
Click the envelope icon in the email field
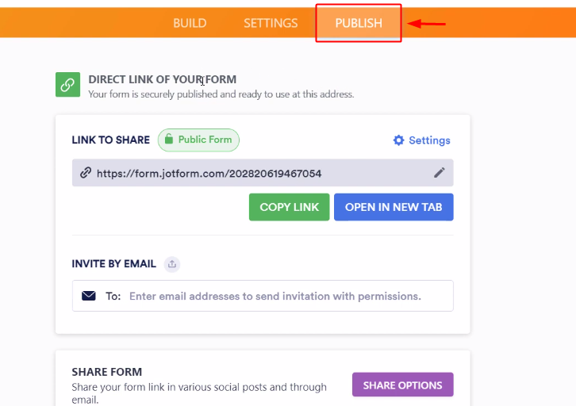click(x=89, y=296)
